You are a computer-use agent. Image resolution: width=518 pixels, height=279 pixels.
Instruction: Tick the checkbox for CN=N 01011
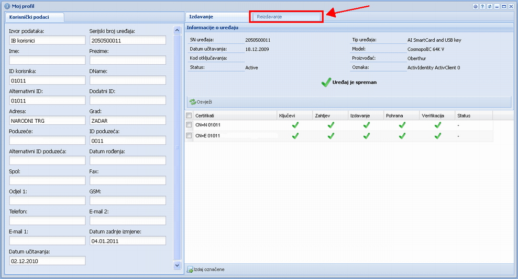[x=189, y=125]
